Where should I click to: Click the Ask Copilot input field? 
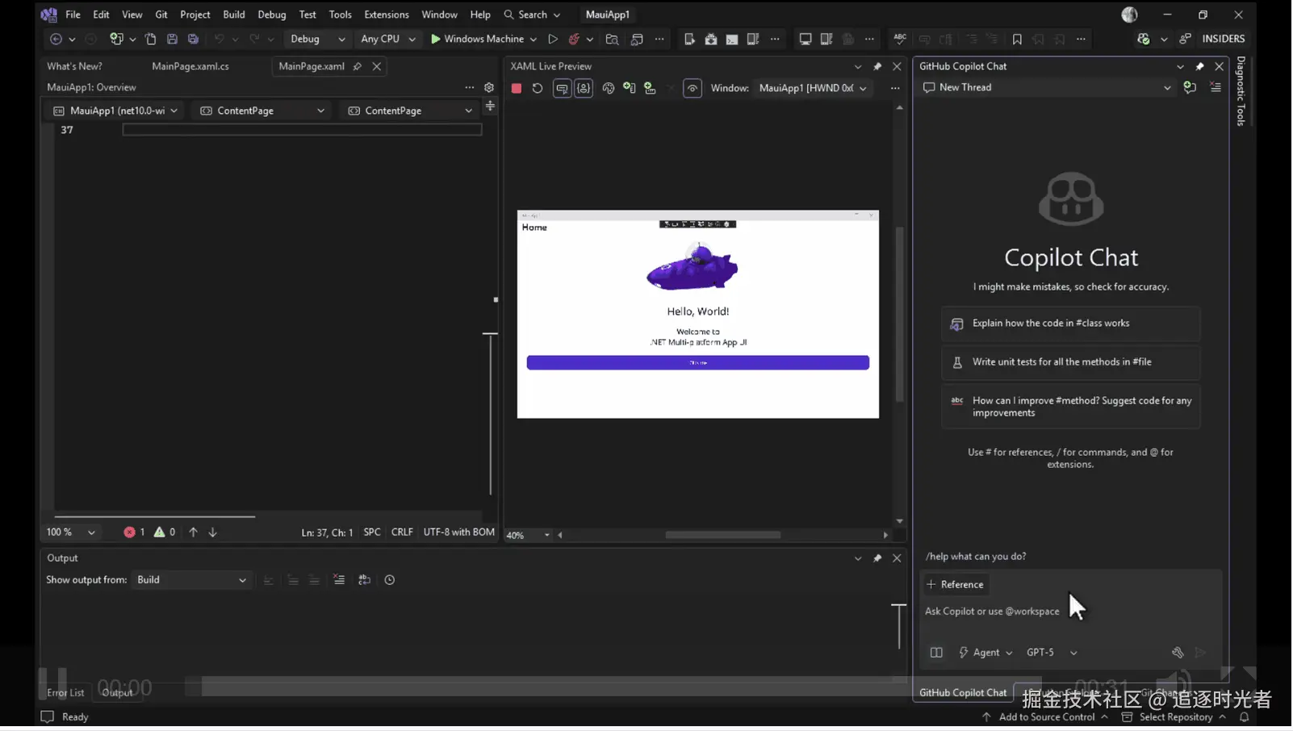click(x=1070, y=612)
